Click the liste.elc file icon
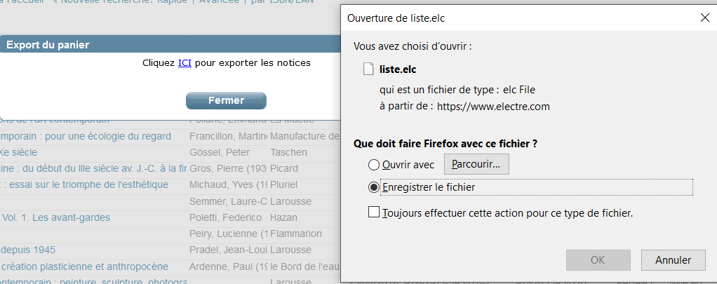 coord(368,69)
